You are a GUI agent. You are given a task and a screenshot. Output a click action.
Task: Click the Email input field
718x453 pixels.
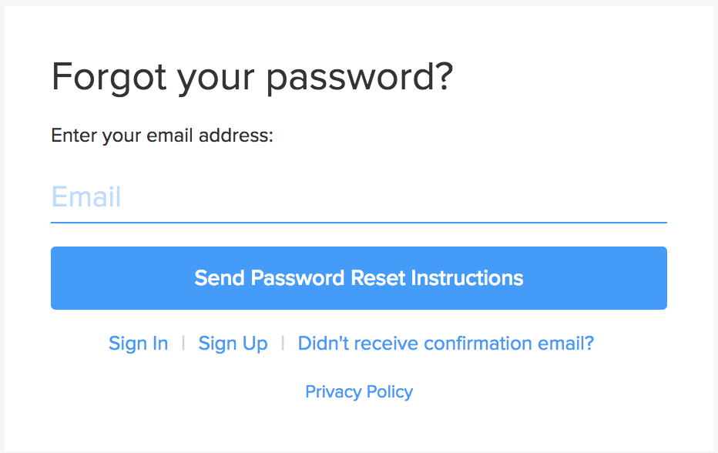358,197
